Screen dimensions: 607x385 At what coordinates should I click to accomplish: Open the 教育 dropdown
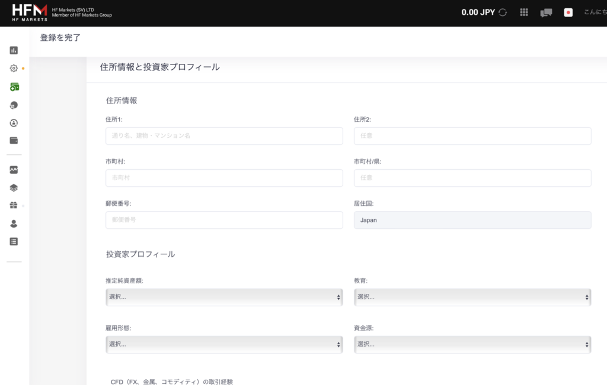tap(472, 297)
